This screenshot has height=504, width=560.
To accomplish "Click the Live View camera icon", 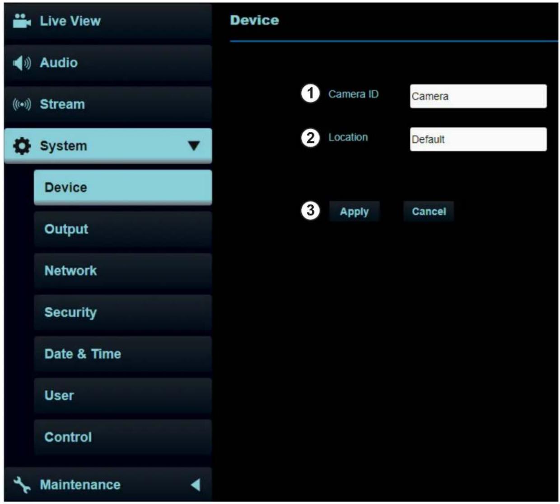I will pyautogui.click(x=22, y=21).
